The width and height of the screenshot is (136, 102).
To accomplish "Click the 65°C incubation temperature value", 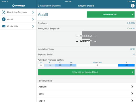I will click(132, 49).
